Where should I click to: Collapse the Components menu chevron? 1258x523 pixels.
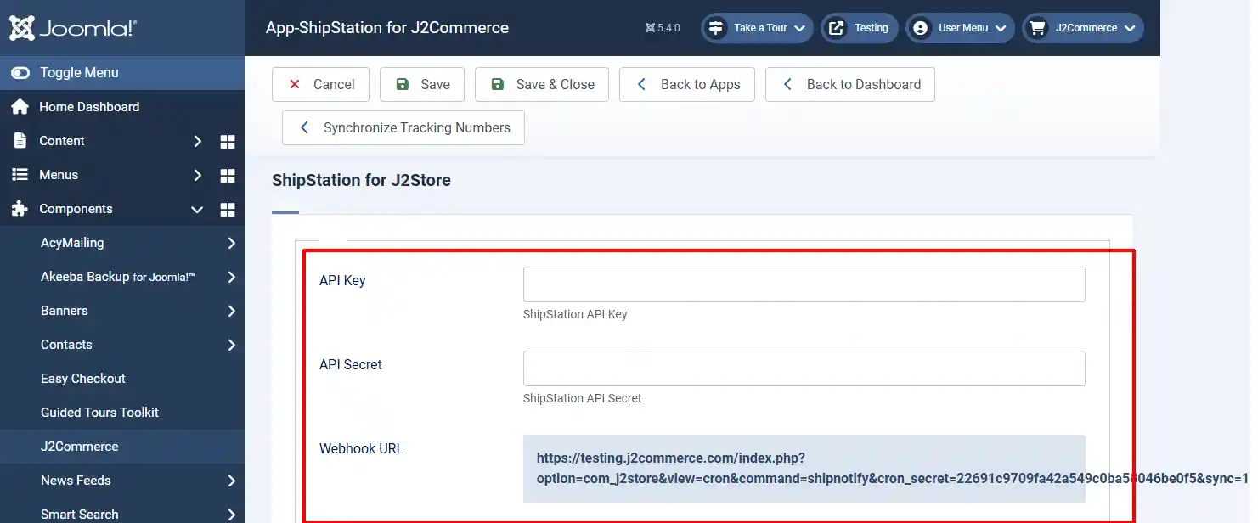click(197, 209)
